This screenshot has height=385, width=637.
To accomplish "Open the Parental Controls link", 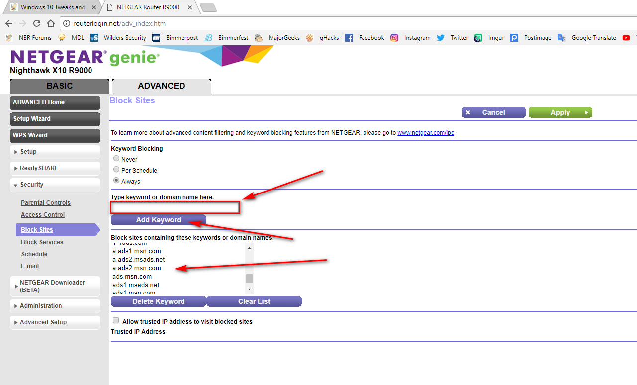I will [46, 203].
